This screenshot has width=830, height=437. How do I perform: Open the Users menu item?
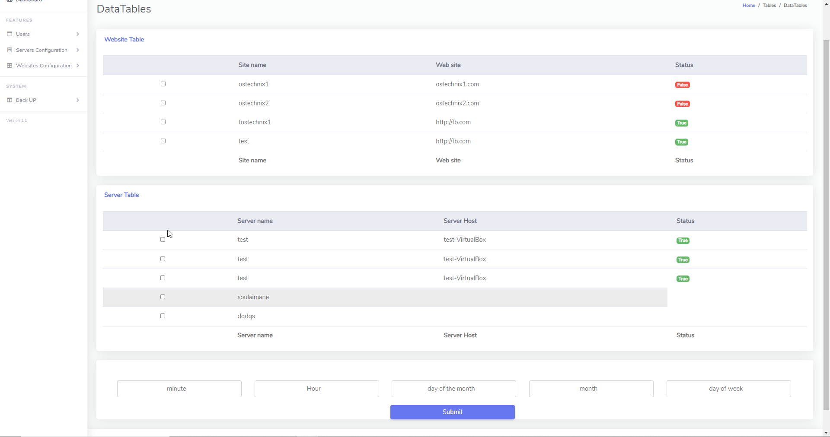point(43,34)
